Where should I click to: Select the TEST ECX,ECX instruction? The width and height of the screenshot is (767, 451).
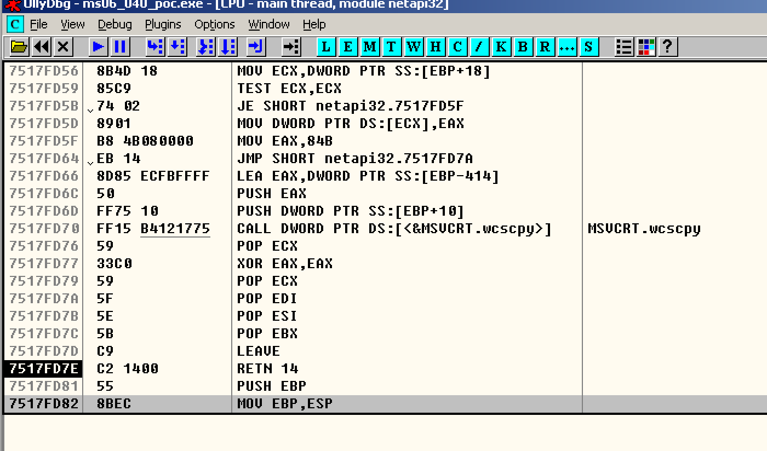coord(289,88)
